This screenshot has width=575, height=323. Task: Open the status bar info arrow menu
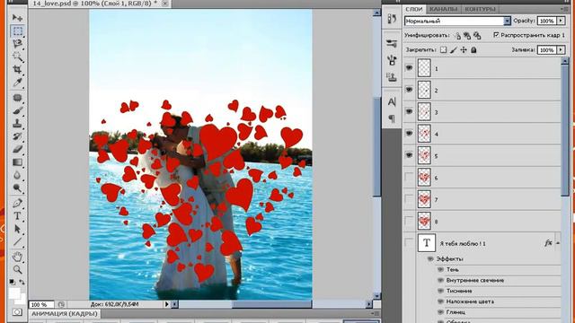[x=166, y=304]
